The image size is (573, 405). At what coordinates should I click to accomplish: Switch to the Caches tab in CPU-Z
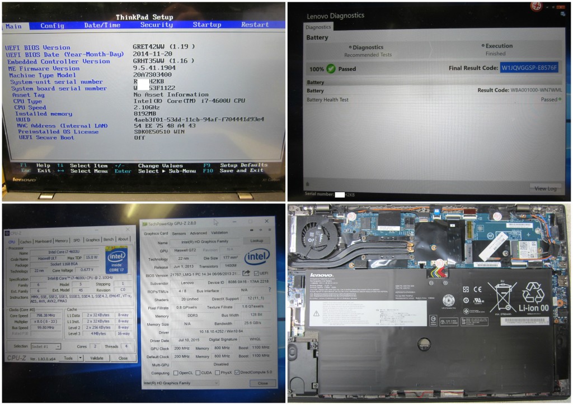click(x=26, y=241)
